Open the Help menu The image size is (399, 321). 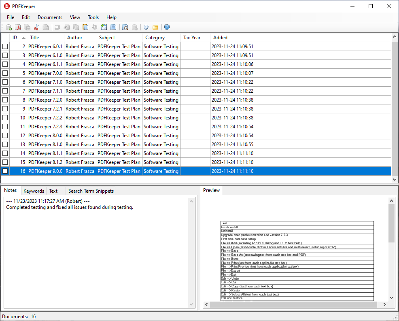coord(111,17)
